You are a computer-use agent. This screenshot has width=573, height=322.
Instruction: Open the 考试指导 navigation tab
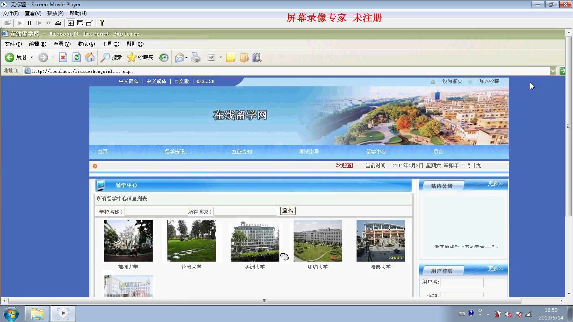[x=309, y=152]
